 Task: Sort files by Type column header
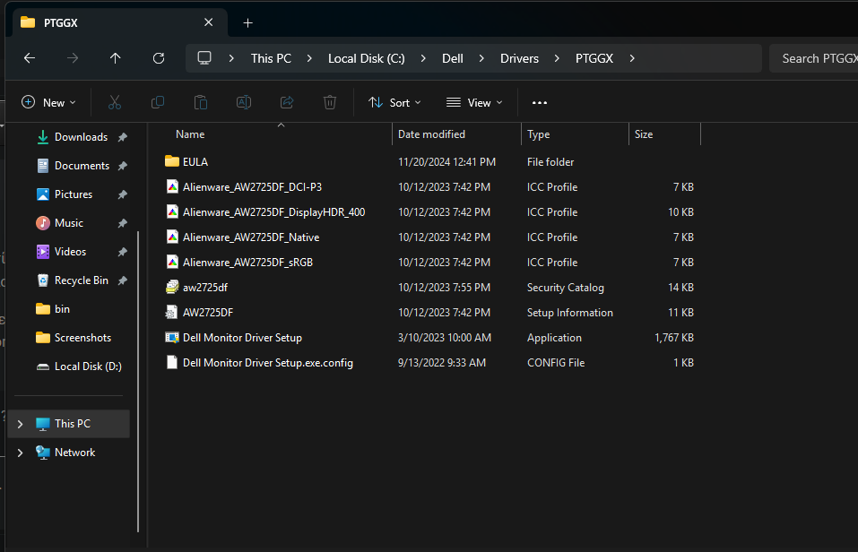pos(539,134)
